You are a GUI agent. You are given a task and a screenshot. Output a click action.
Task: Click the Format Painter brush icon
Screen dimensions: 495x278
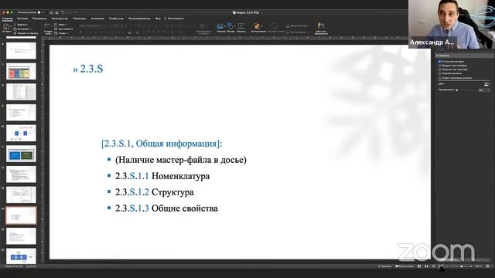pos(15,32)
